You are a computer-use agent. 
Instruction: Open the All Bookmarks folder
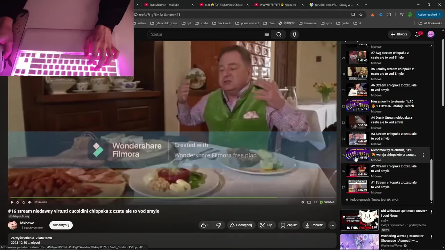coord(430,23)
